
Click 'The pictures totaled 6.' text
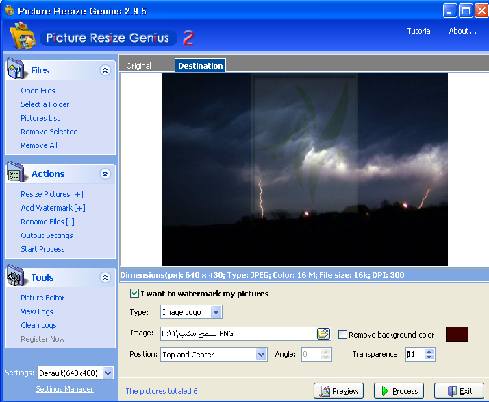pyautogui.click(x=163, y=391)
